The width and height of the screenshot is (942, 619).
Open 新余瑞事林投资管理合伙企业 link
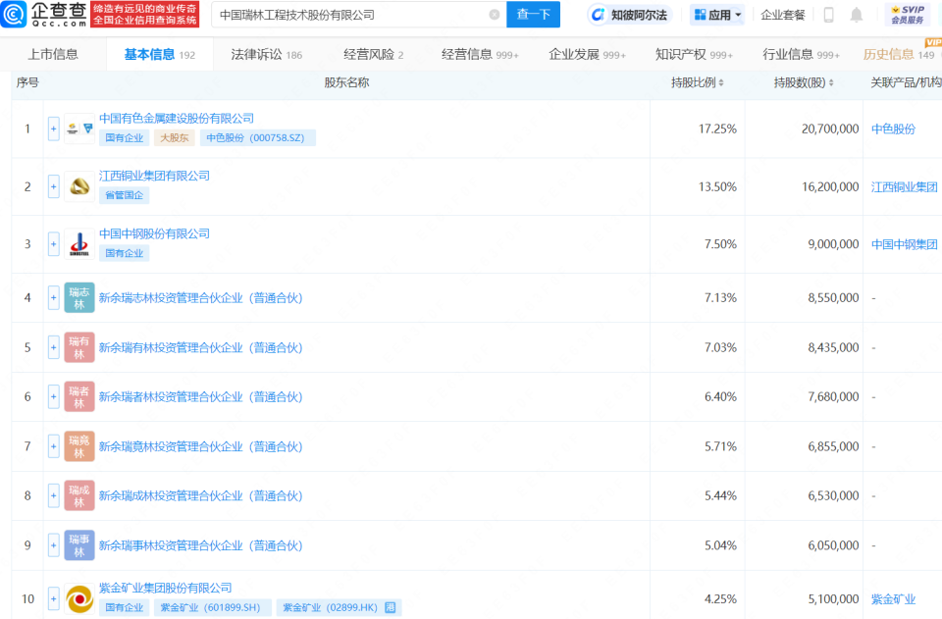pos(200,545)
